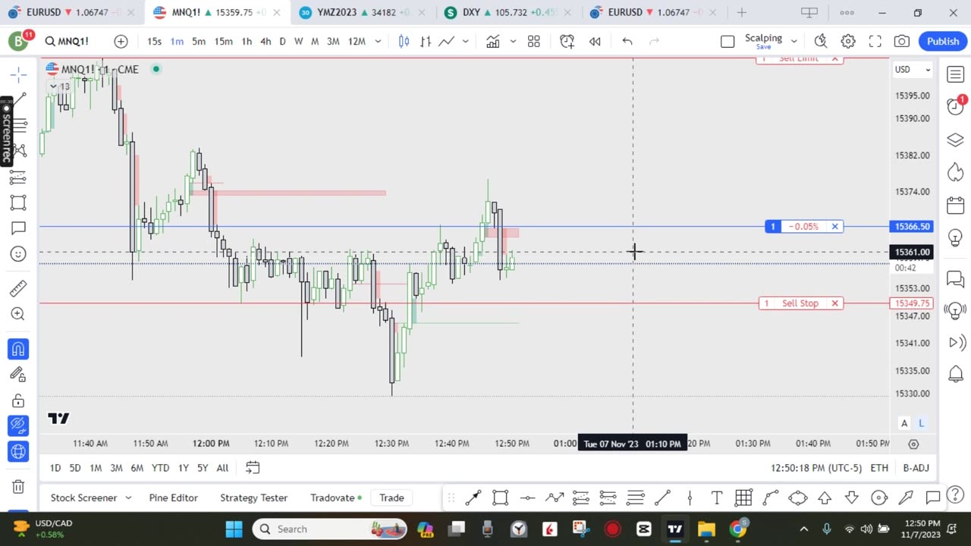Open the rectangle shapes tool in left sidebar
This screenshot has width=971, height=546.
[19, 202]
